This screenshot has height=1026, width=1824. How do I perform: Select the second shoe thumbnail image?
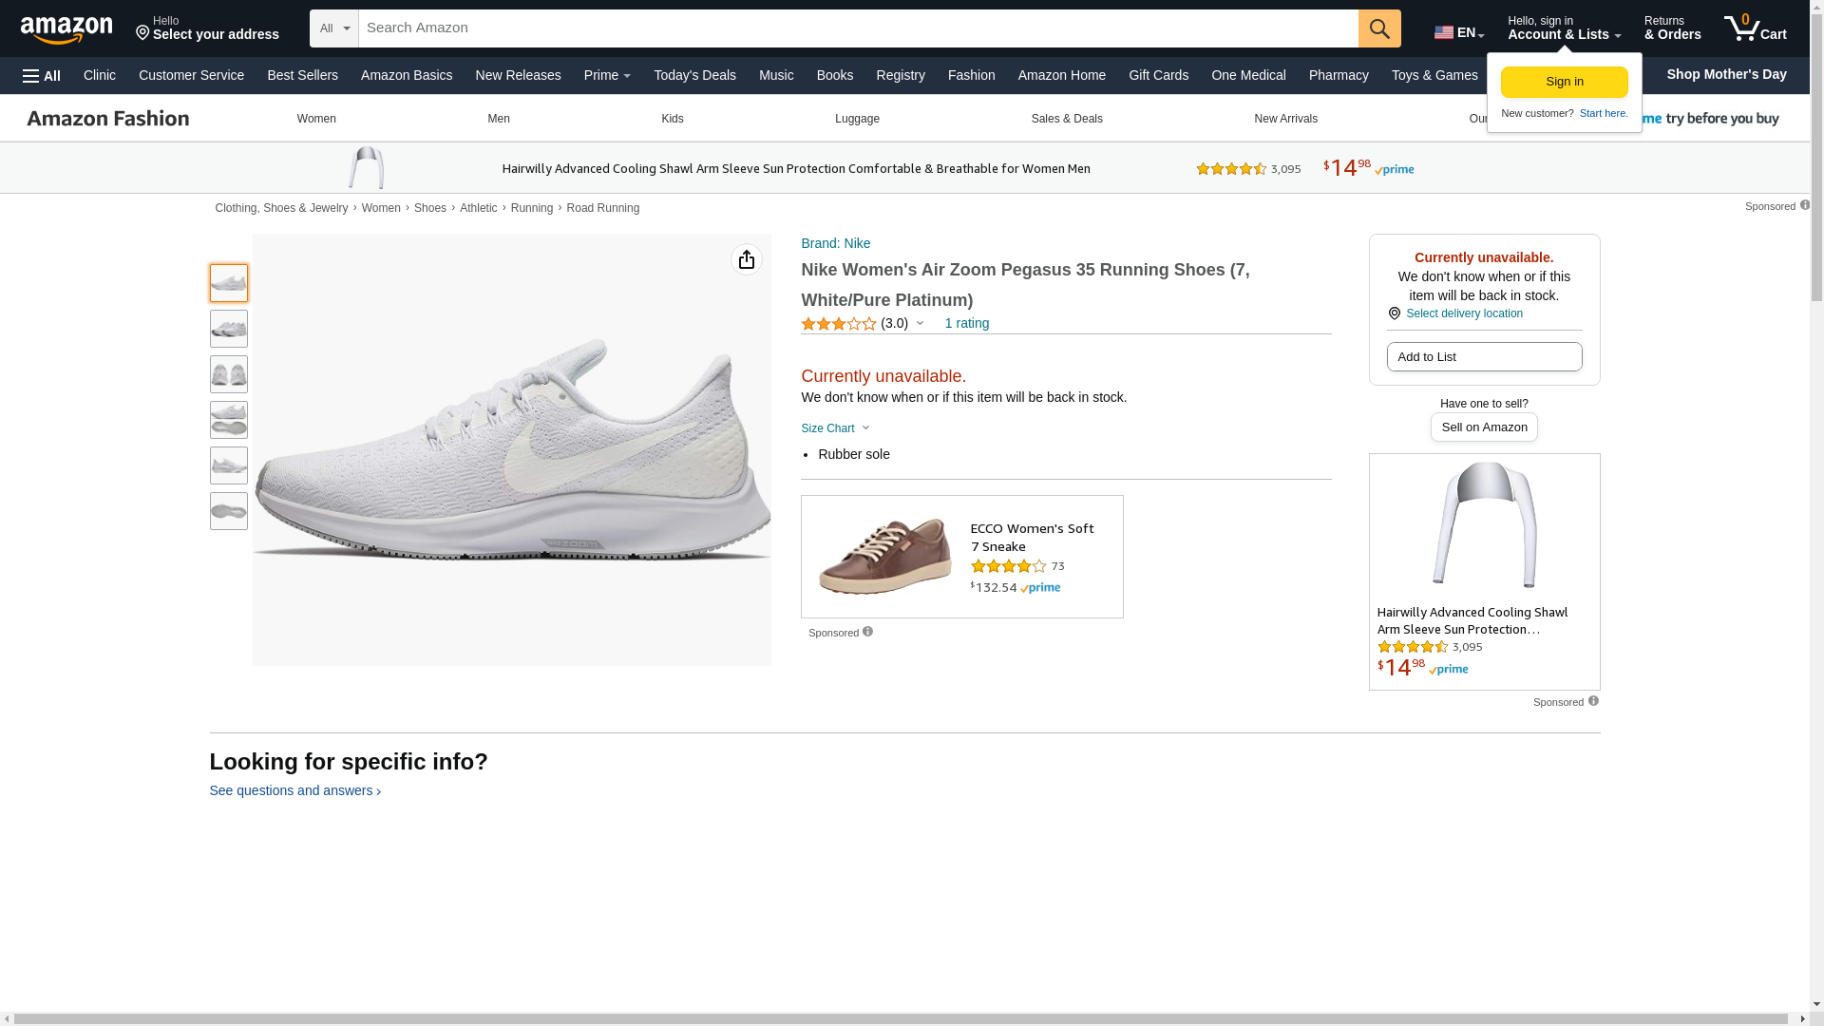[229, 329]
